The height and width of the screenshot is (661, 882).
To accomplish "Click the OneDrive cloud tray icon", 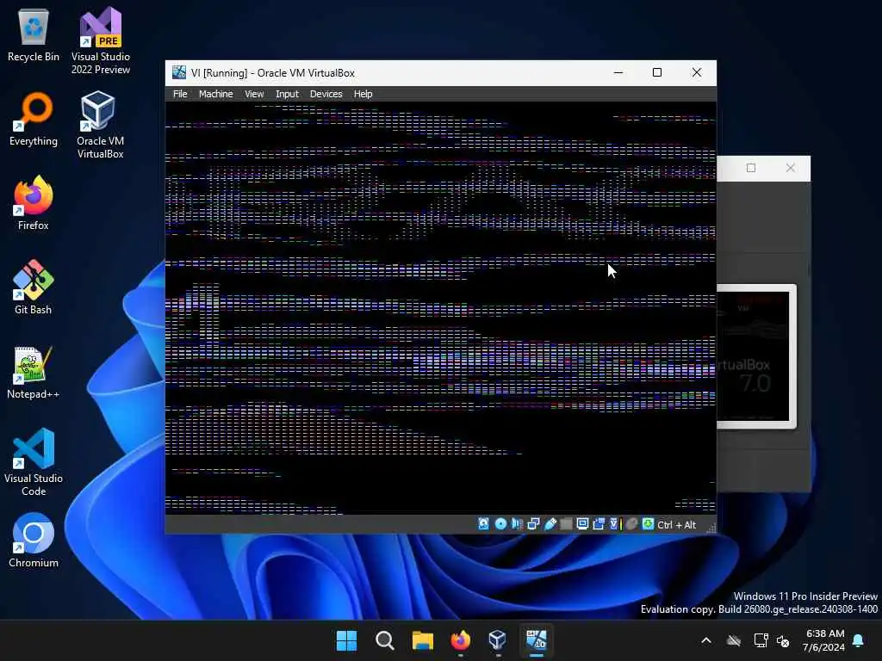I will tap(734, 640).
